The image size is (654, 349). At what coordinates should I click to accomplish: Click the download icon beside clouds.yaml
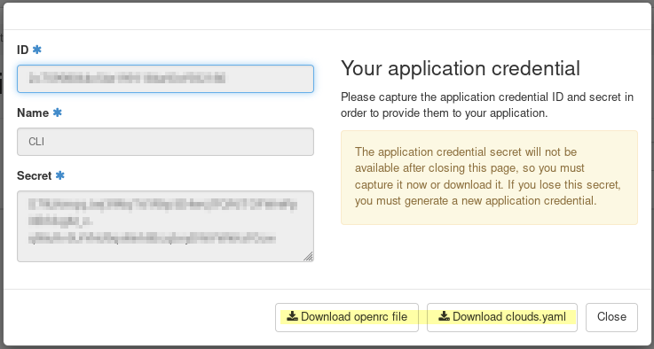pos(445,316)
